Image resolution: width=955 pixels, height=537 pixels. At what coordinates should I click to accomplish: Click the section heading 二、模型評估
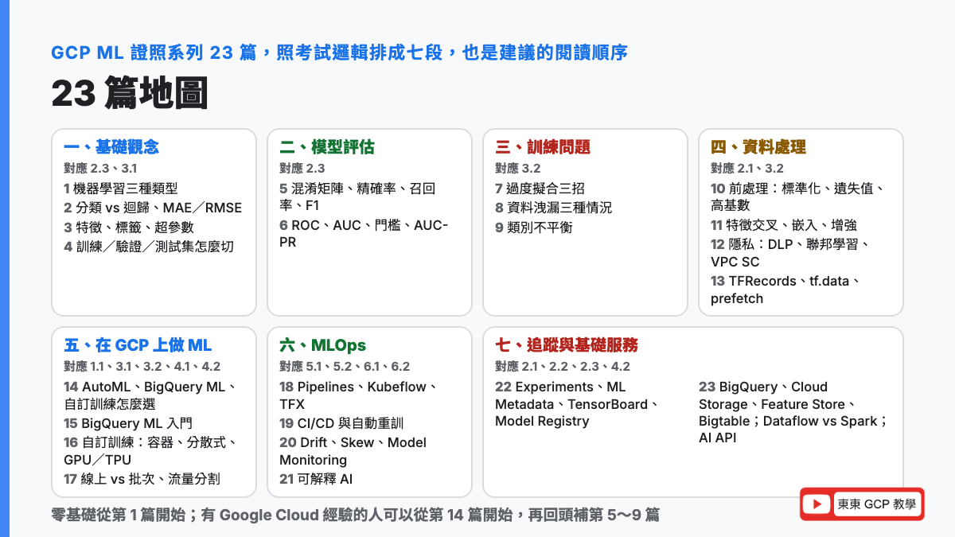pyautogui.click(x=327, y=147)
